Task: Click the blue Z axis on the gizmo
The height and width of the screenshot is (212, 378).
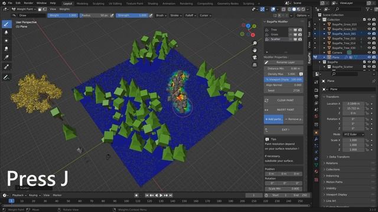Action: coord(248,26)
